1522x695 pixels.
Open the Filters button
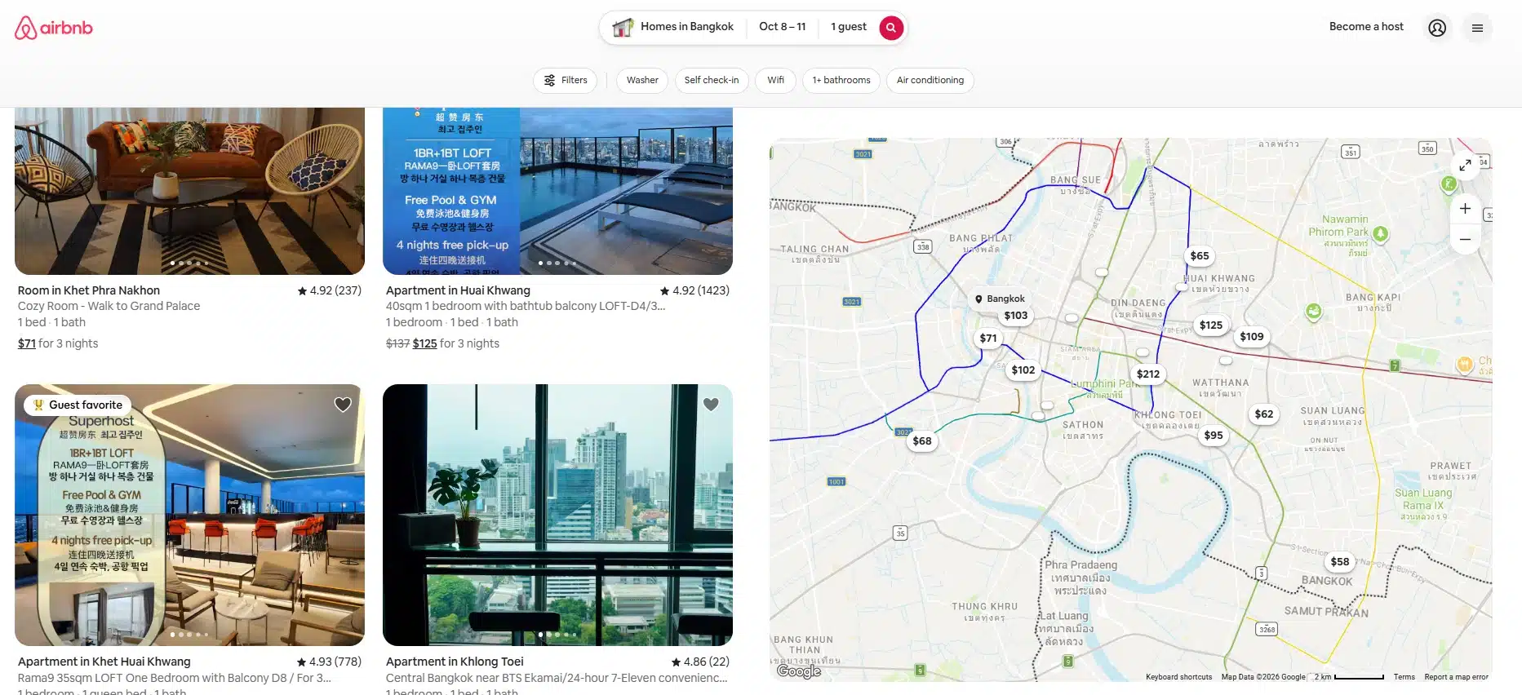(x=566, y=81)
